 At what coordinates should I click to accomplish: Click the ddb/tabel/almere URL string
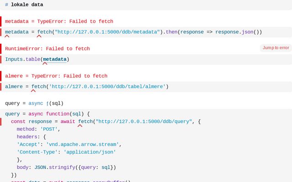click(x=107, y=86)
